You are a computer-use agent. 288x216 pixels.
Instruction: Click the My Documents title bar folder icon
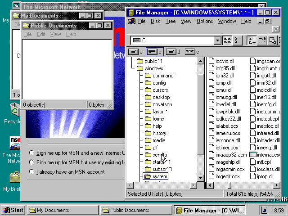point(16,15)
